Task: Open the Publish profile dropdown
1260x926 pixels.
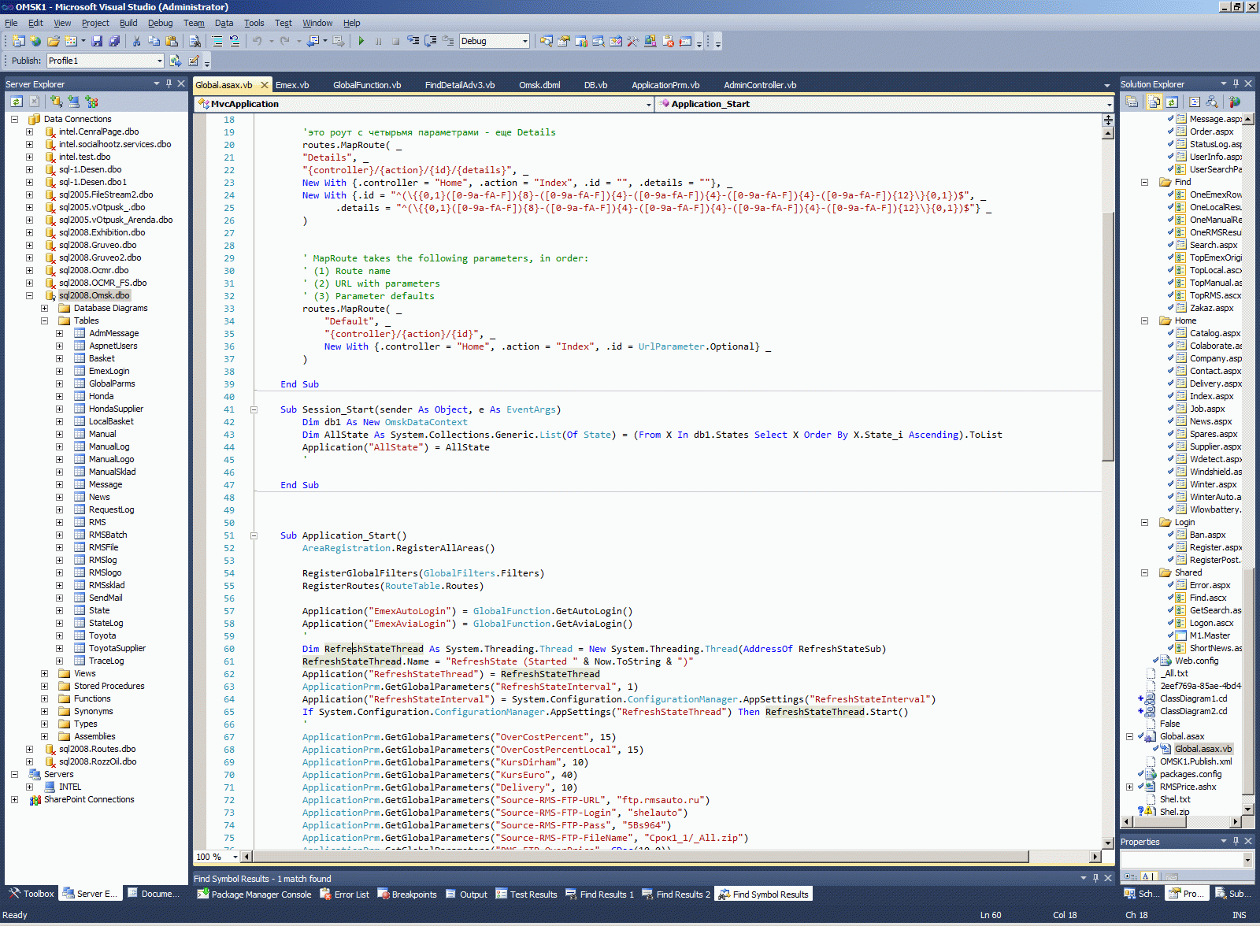Action: point(159,61)
